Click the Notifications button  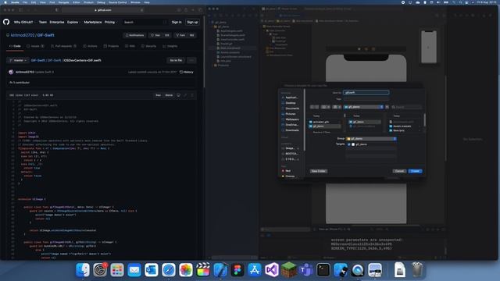click(135, 35)
